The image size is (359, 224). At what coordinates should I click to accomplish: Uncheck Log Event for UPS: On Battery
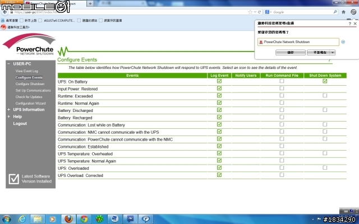click(x=219, y=81)
